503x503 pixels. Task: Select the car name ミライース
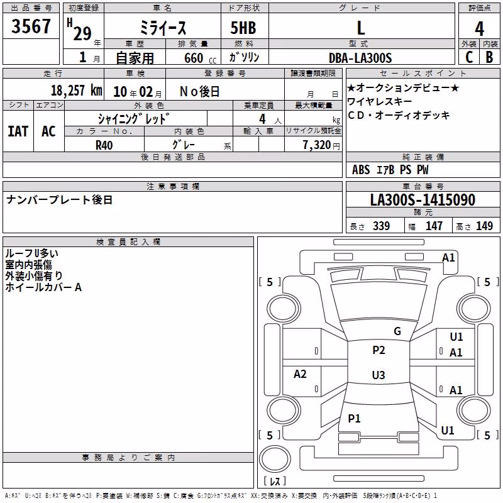tap(163, 28)
